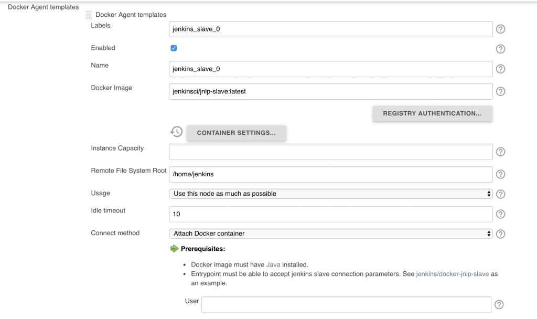The width and height of the screenshot is (537, 319).
Task: Click the Instance Capacity label
Action: [117, 148]
